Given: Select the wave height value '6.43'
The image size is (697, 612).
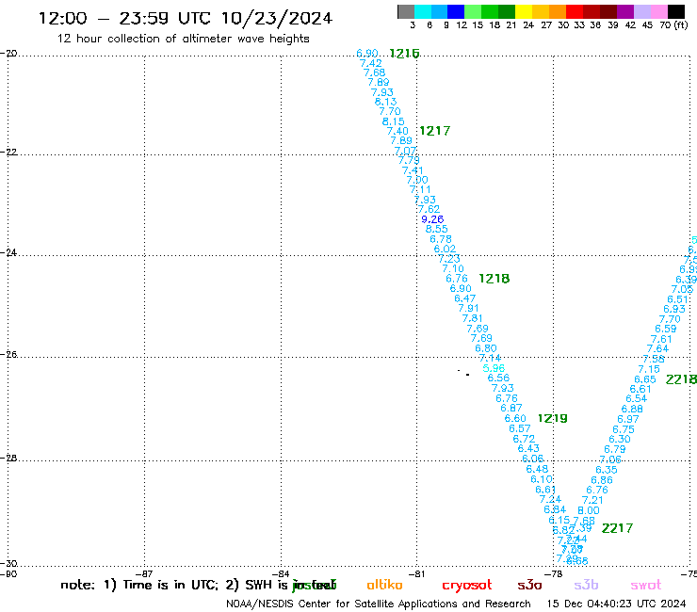Looking at the screenshot, I should pos(528,448).
